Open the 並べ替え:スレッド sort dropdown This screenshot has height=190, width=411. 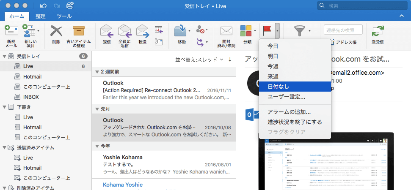(199, 60)
